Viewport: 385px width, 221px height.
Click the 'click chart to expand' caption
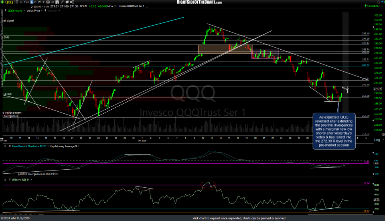pyautogui.click(x=239, y=218)
